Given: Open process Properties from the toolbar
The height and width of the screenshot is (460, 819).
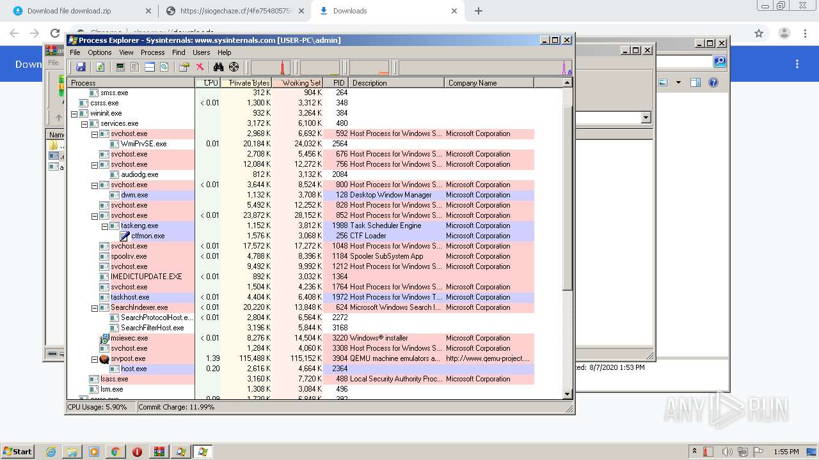Looking at the screenshot, I should [x=184, y=67].
